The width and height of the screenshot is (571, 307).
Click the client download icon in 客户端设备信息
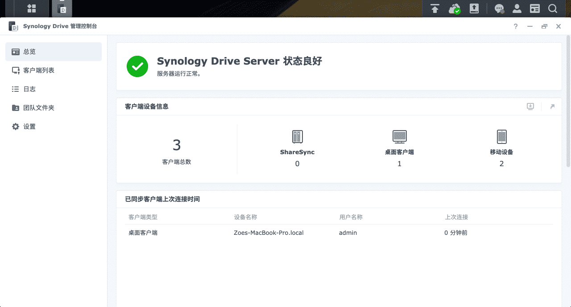[530, 106]
